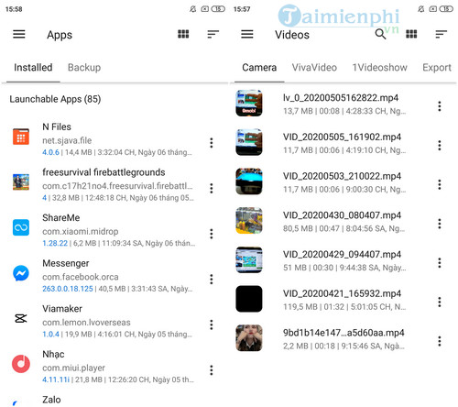Tap the freesurvival firebattlegrounds title
The image size is (458, 407).
(104, 172)
